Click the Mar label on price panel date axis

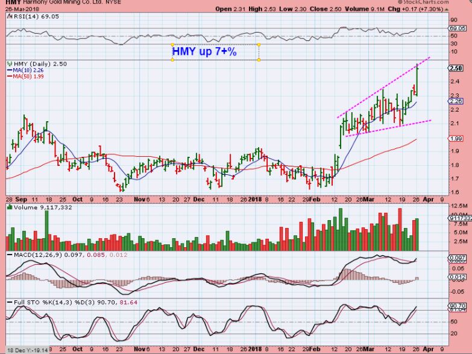[369, 200]
